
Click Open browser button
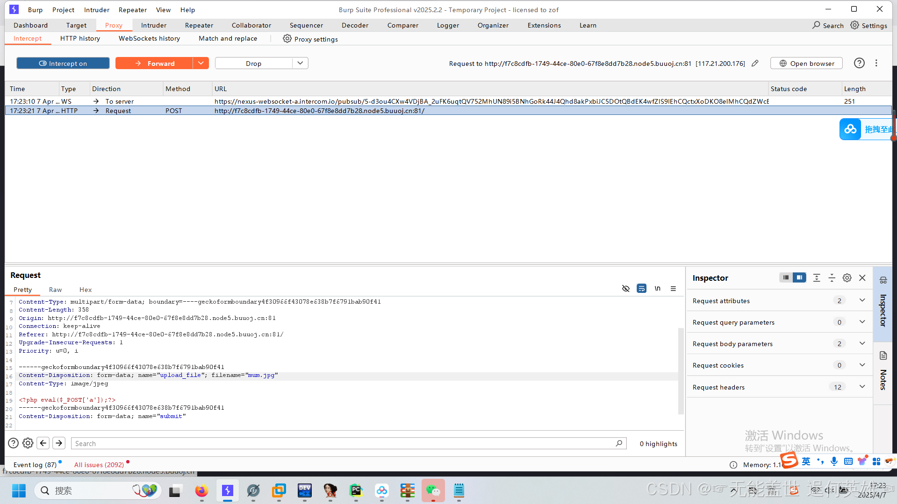tap(806, 64)
